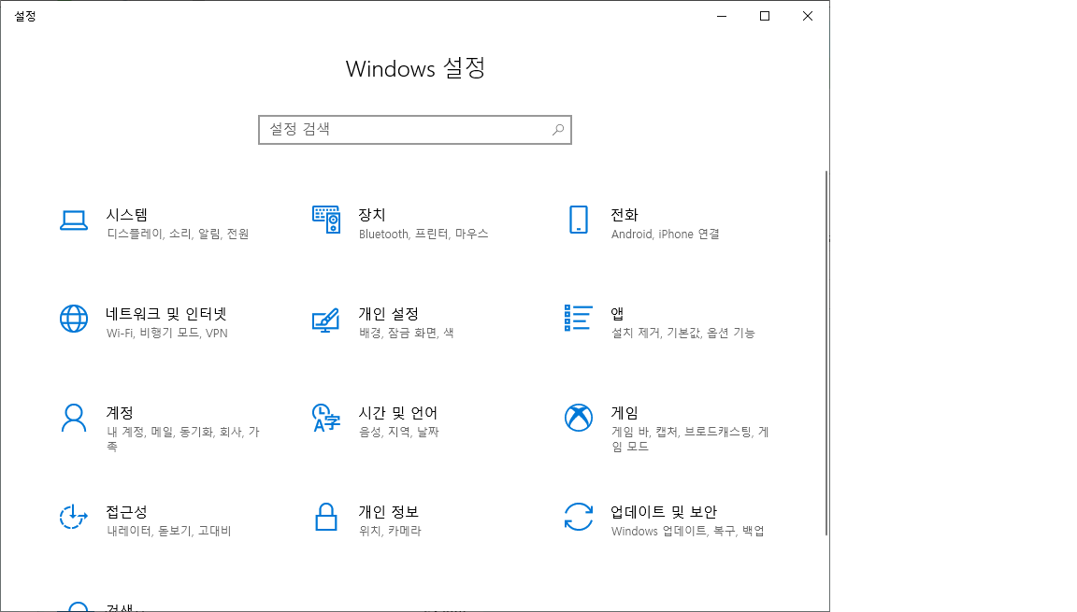This screenshot has width=1077, height=612.
Task: Open the 게임 Xbox icon
Action: coord(579,417)
